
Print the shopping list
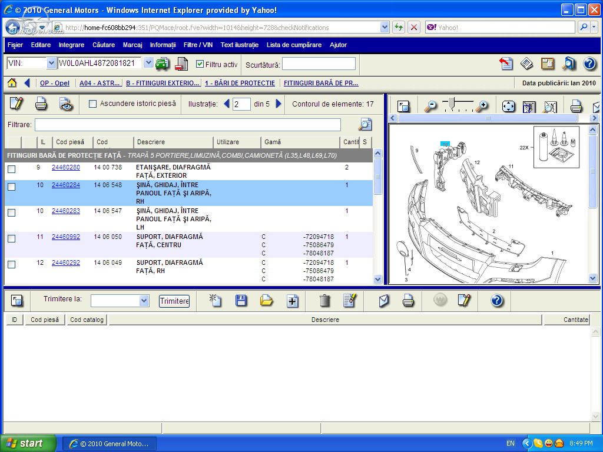[408, 301]
